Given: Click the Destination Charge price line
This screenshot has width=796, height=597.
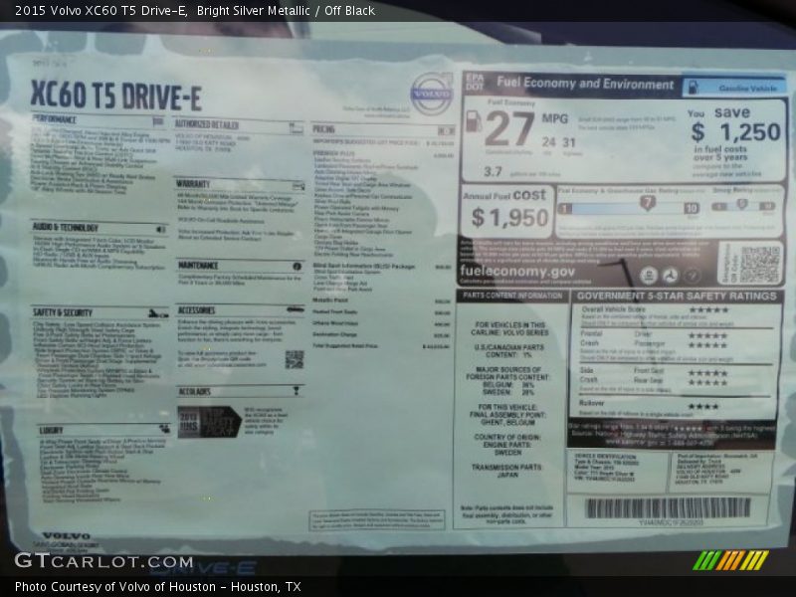Looking at the screenshot, I should pyautogui.click(x=382, y=334).
